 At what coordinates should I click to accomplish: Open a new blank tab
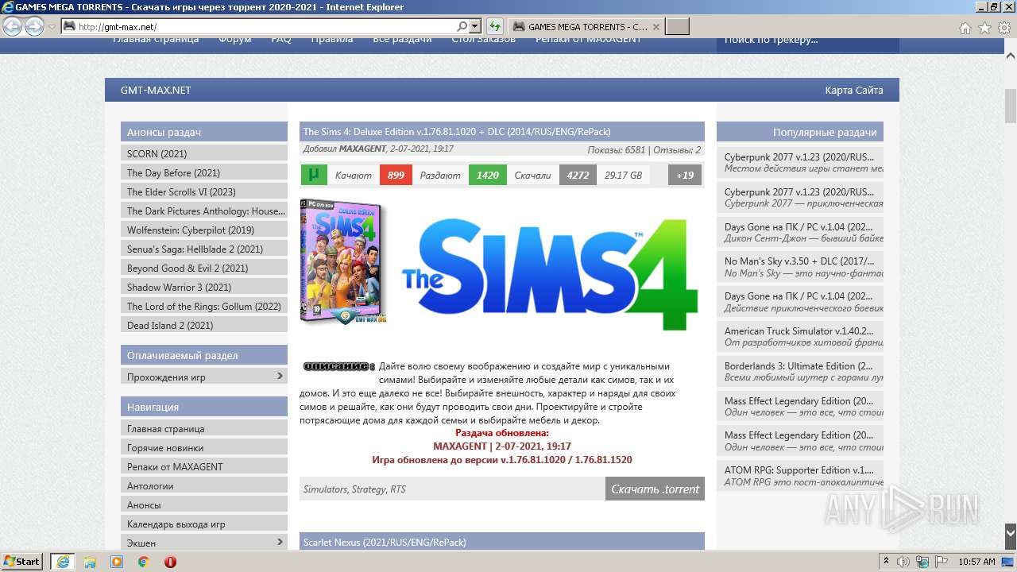pyautogui.click(x=677, y=26)
